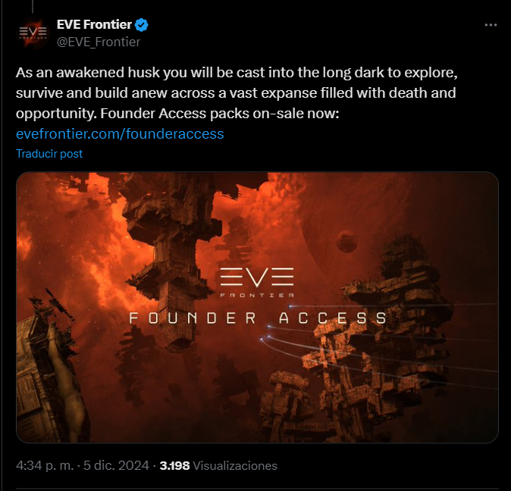Viewport: 511px width, 491px height.
Task: Open the EVE Frontier profile avatar
Action: coord(33,33)
